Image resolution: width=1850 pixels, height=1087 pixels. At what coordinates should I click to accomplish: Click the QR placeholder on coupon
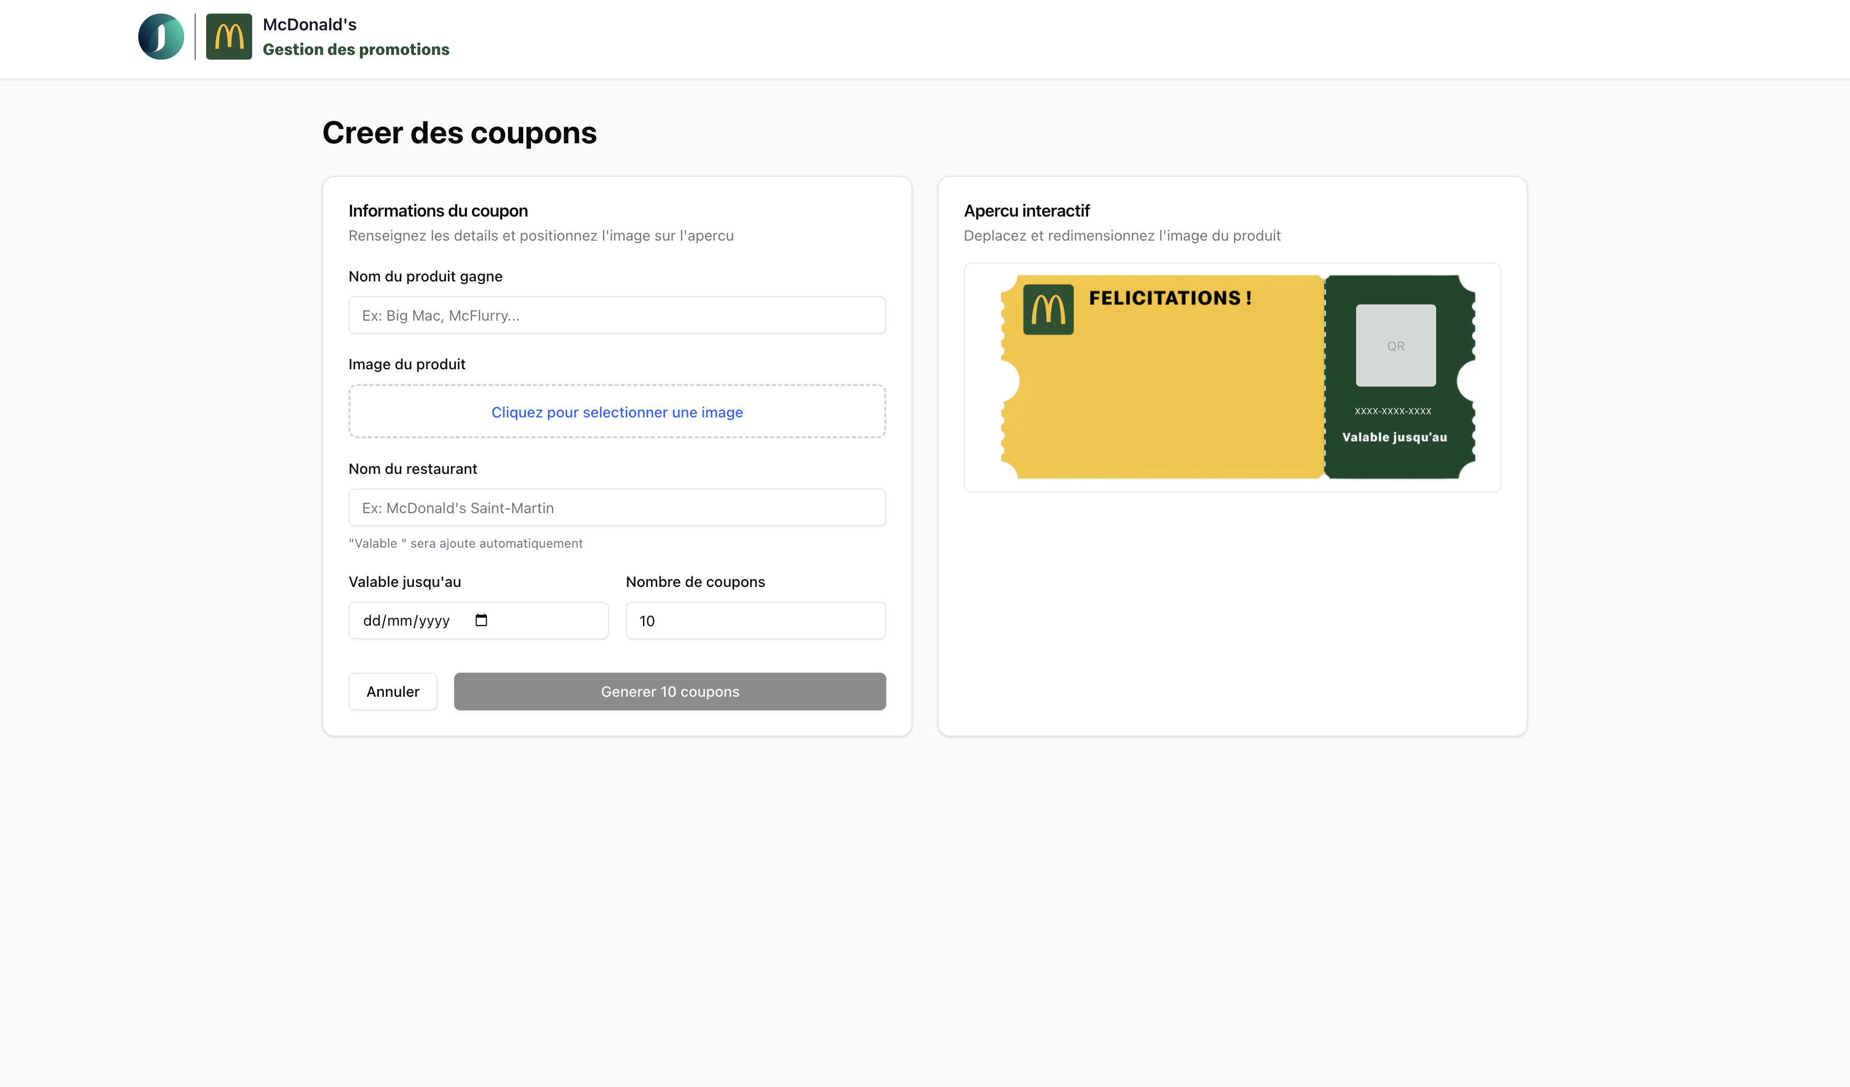click(1395, 346)
